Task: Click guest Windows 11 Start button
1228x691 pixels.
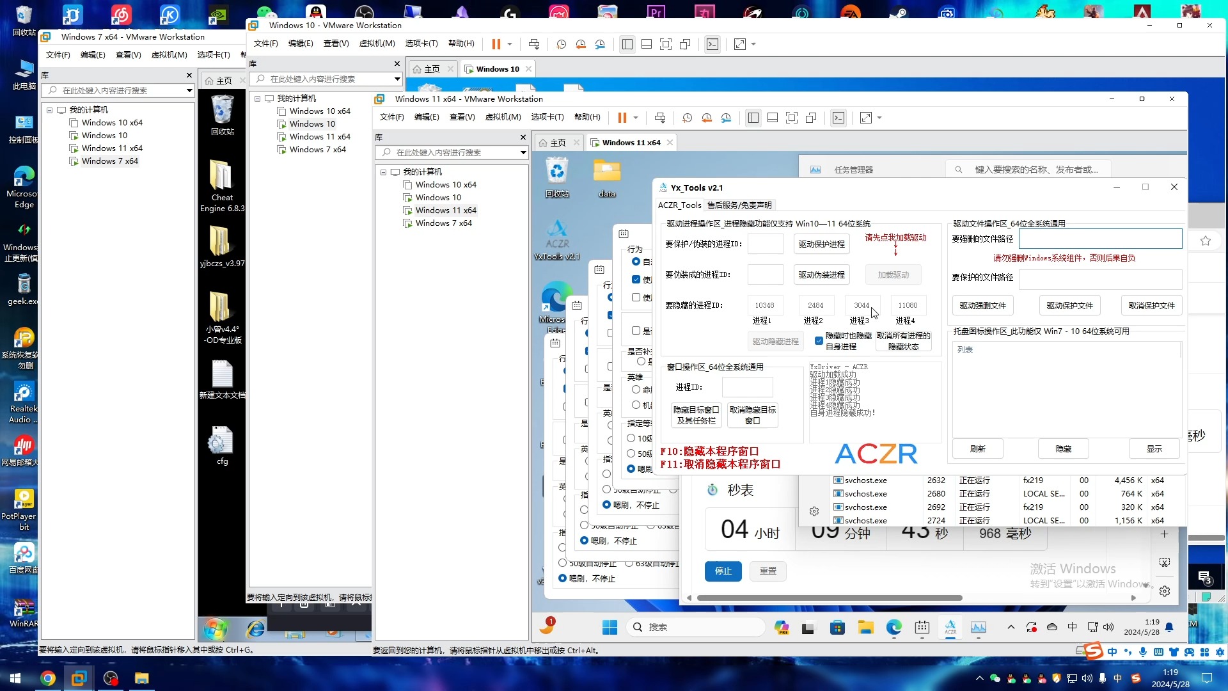Action: point(610,627)
